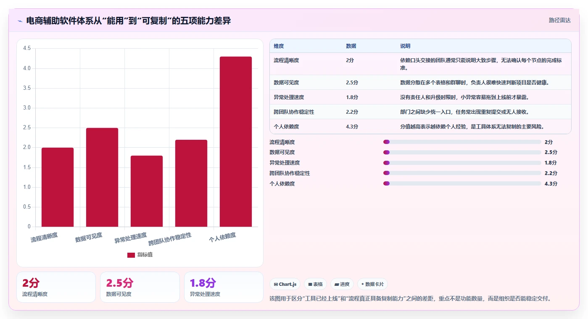
Task: Click the 异常处理速度 progress bar
Action: point(462,163)
